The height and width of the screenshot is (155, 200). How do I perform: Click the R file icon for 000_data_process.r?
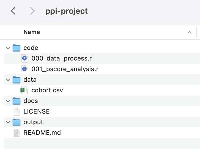tap(24, 58)
